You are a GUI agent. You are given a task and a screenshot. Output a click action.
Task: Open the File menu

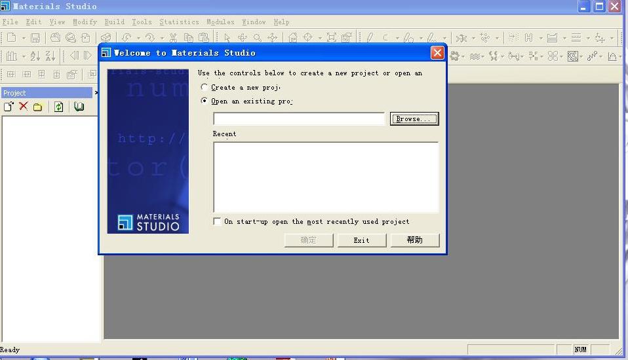tap(10, 22)
